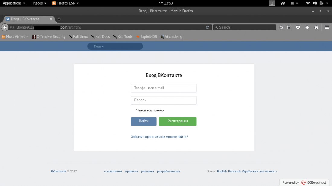Select the Вход | ВКонтакте browser tab

(29, 19)
